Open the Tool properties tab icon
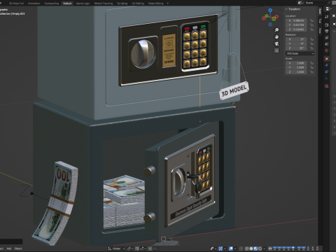The width and height of the screenshot is (336, 252). click(x=327, y=16)
